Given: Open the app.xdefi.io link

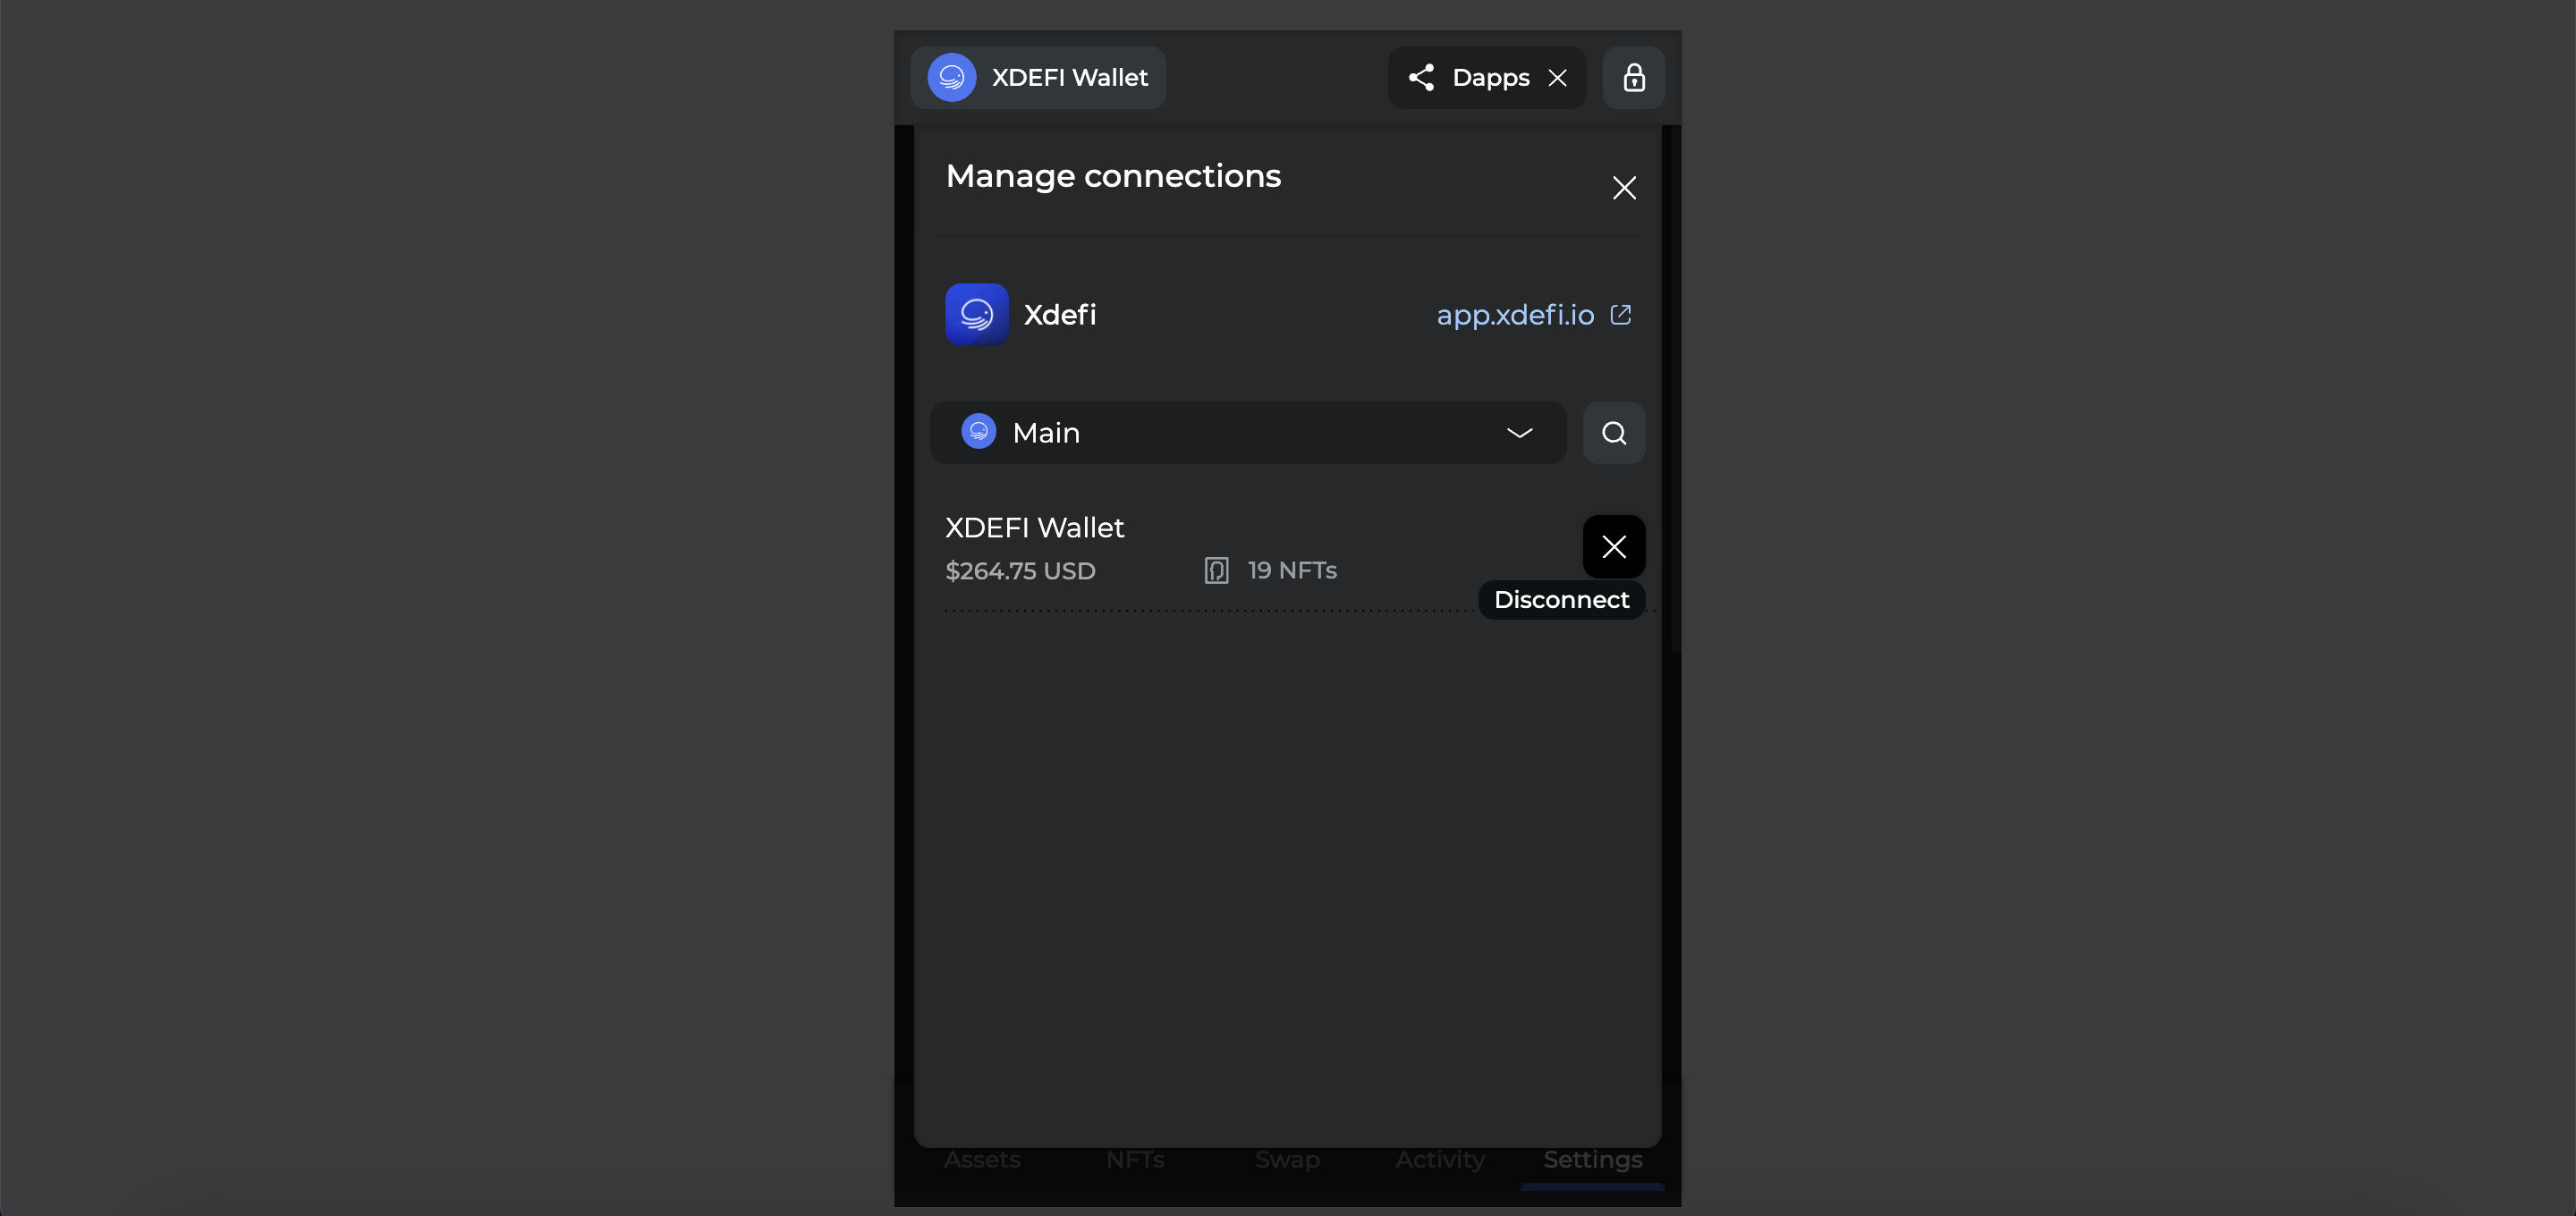Looking at the screenshot, I should pos(1514,315).
